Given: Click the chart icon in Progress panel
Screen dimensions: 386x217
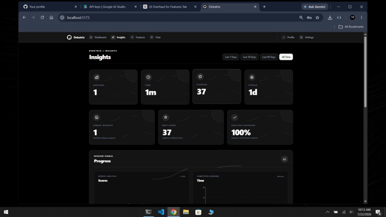Looking at the screenshot, I should point(284,159).
